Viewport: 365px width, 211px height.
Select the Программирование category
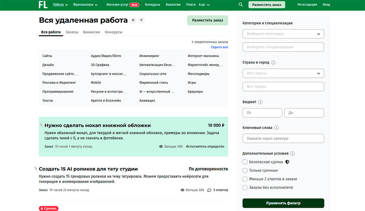tap(58, 92)
